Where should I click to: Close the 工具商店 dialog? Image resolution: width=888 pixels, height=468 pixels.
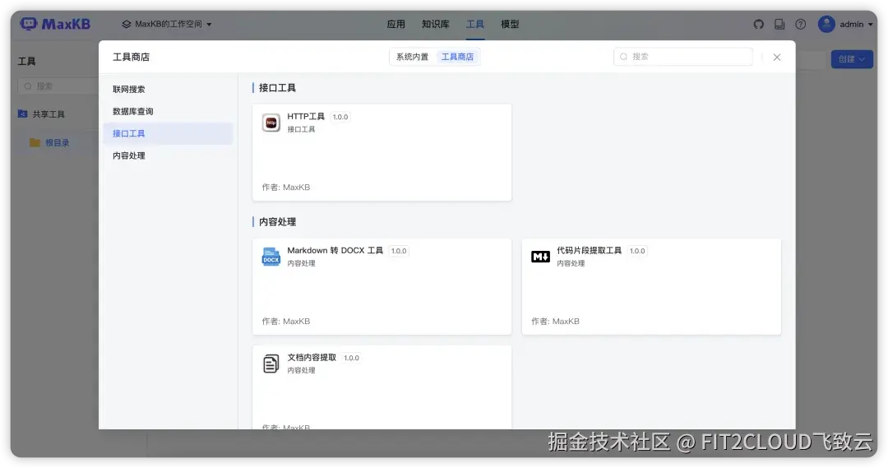[x=777, y=58]
